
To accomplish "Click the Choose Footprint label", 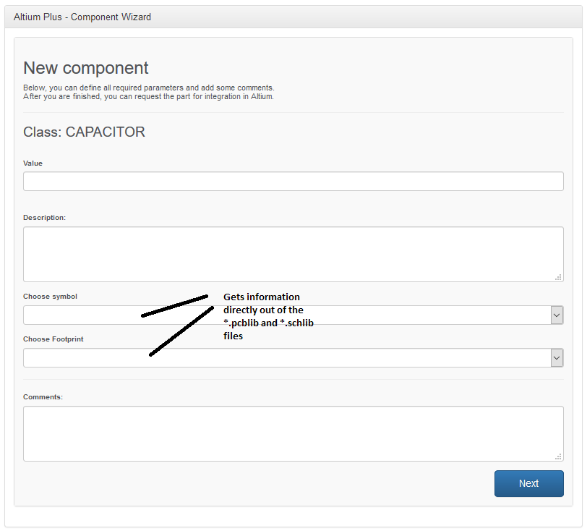I will [53, 339].
